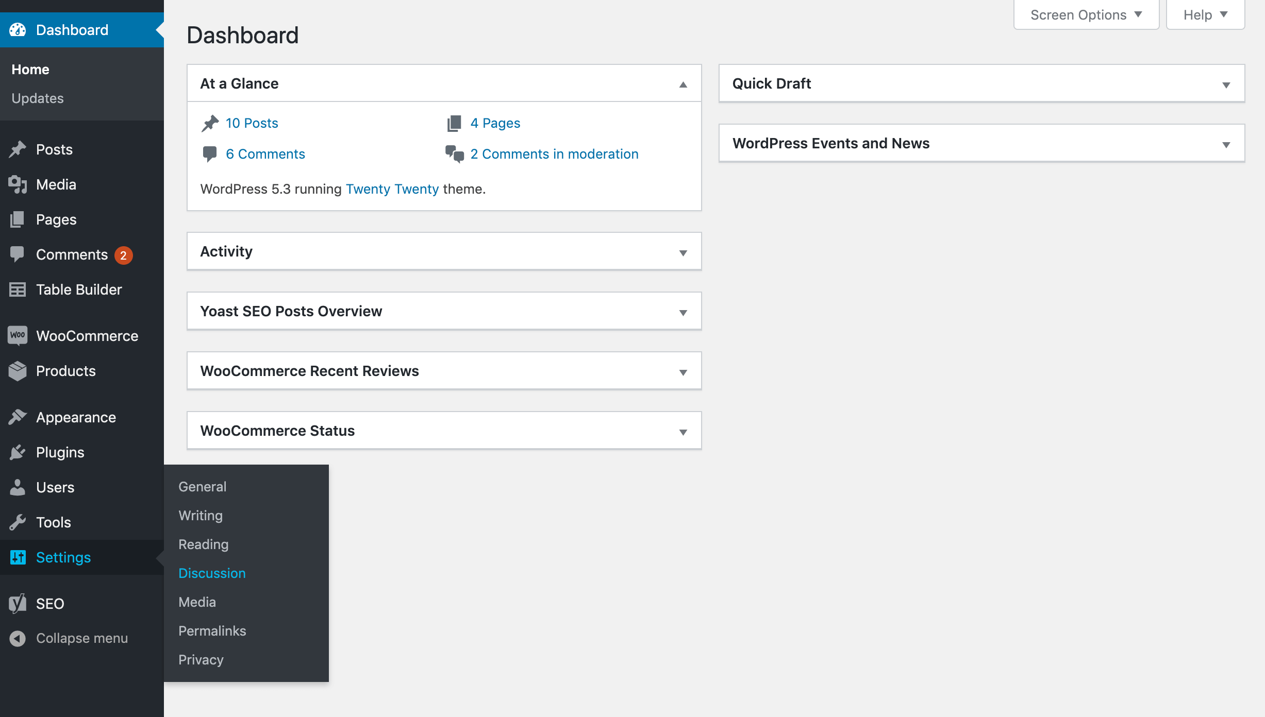Viewport: 1265px width, 717px height.
Task: Go to Home under Dashboard
Action: [30, 70]
